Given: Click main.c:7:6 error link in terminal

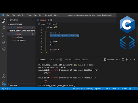Looking at the screenshot, I should [x=44, y=78].
